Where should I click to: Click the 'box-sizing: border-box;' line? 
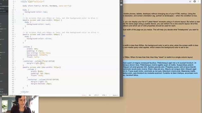tap(39, 53)
